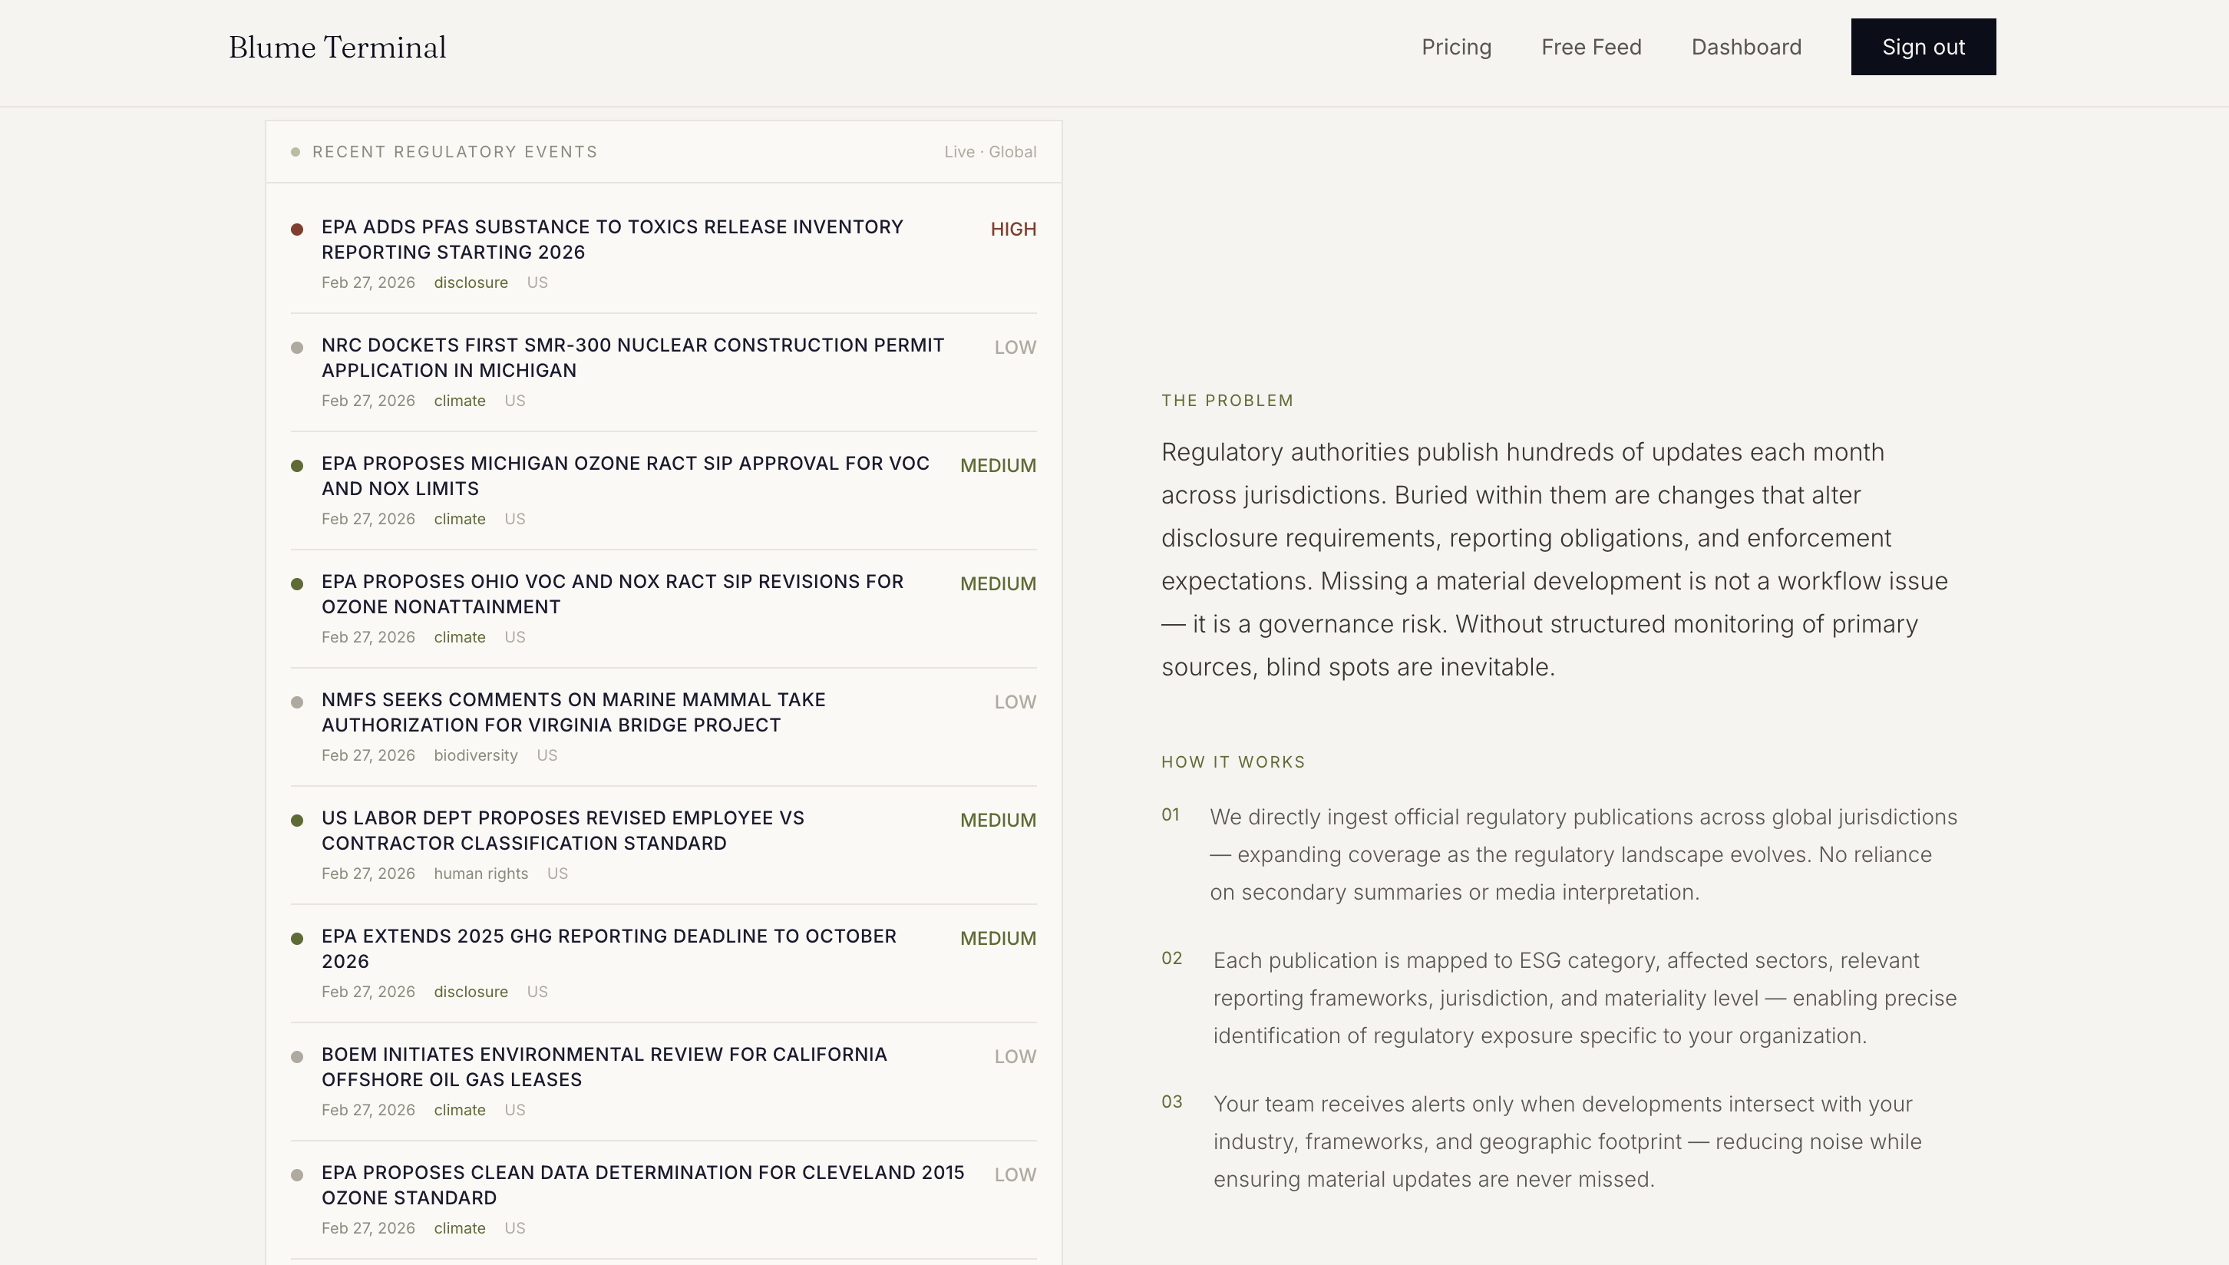
Task: Click the bullet next to the US Labor Dept event
Action: (298, 819)
